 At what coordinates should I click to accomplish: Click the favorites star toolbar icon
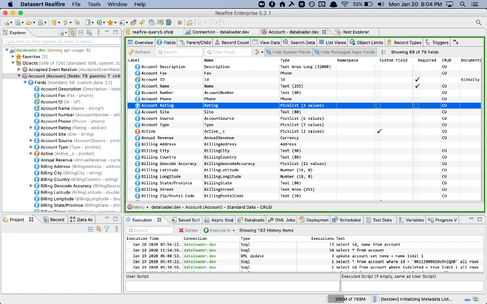pyautogui.click(x=110, y=22)
